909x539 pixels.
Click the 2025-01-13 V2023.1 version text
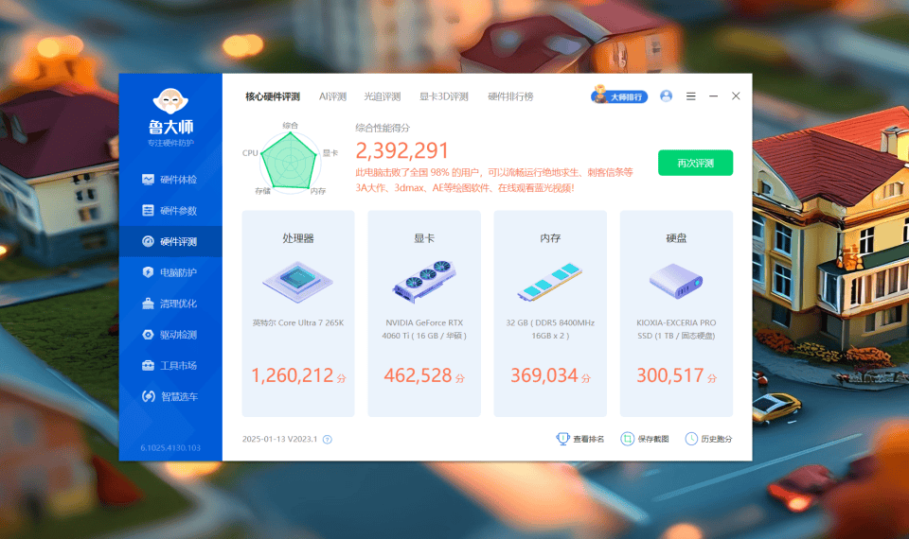pyautogui.click(x=279, y=439)
